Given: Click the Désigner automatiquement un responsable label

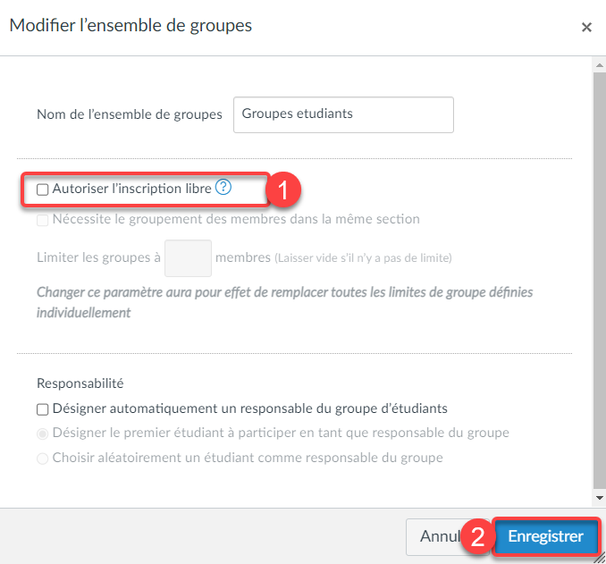Looking at the screenshot, I should pyautogui.click(x=250, y=408).
